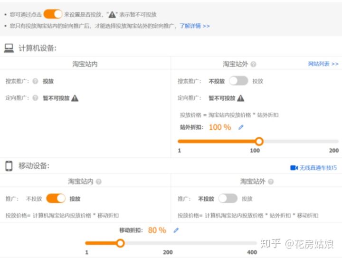The image size is (342, 258).
Task: Open the 无线直通车技巧 link
Action: 318,168
